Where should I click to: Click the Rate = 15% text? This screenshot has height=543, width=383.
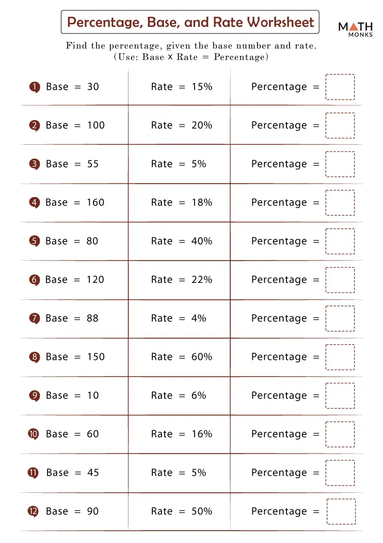(181, 87)
